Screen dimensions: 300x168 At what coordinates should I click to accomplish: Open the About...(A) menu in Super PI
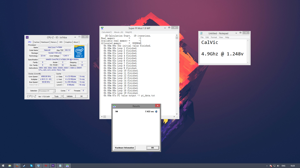(x=119, y=32)
